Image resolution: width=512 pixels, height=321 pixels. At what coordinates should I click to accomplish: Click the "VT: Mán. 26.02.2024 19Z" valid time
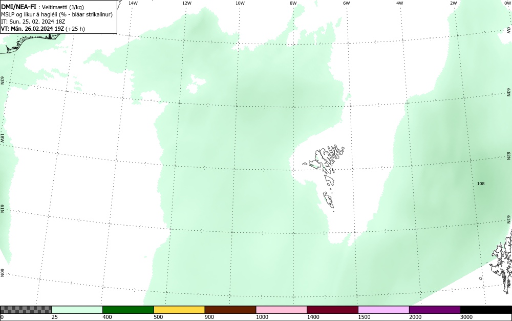coord(33,29)
